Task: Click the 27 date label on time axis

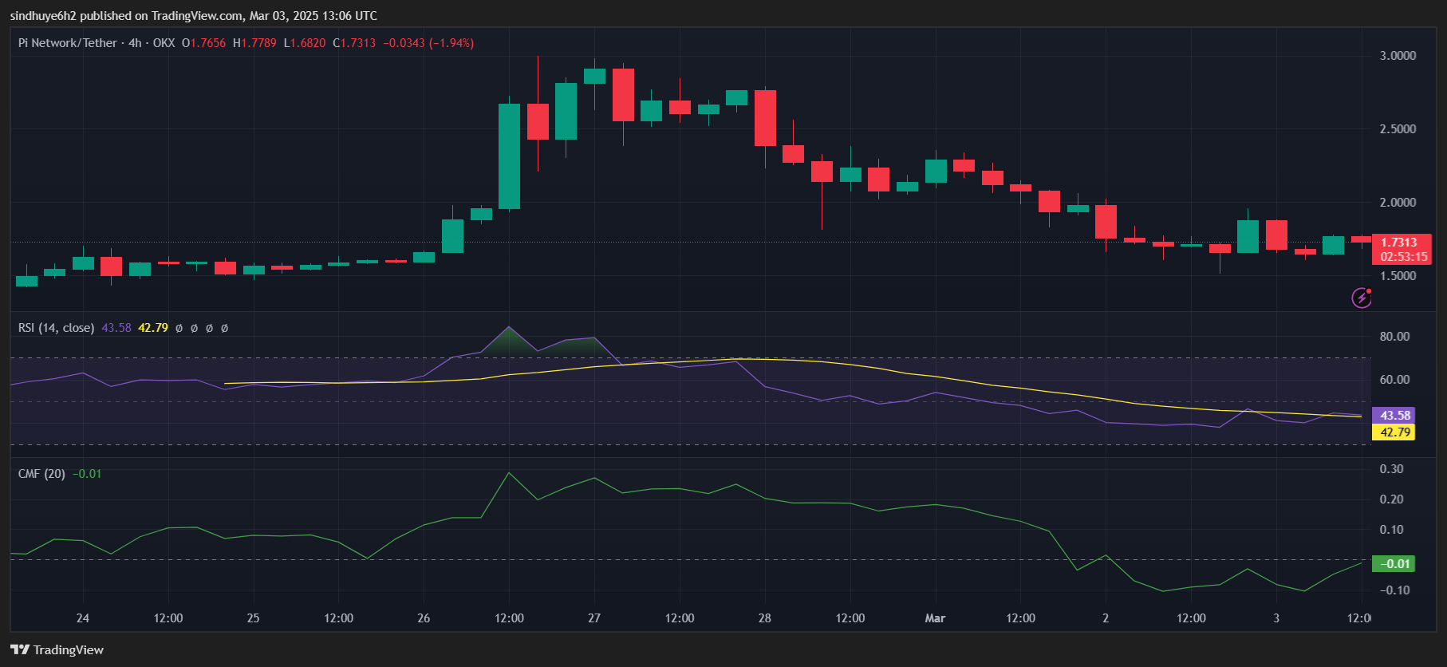Action: pyautogui.click(x=594, y=618)
